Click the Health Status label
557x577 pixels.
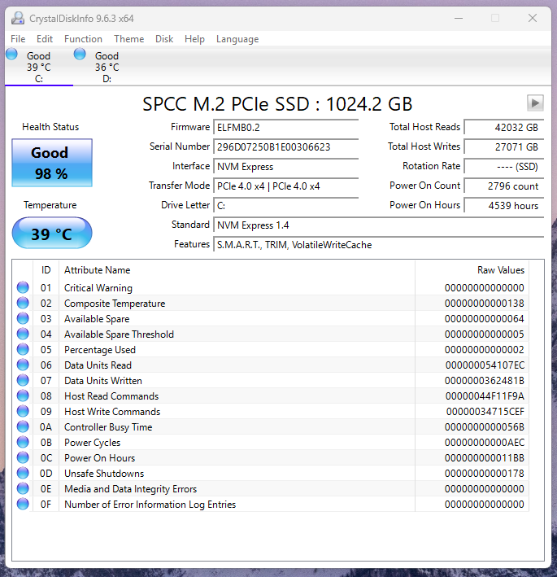50,127
